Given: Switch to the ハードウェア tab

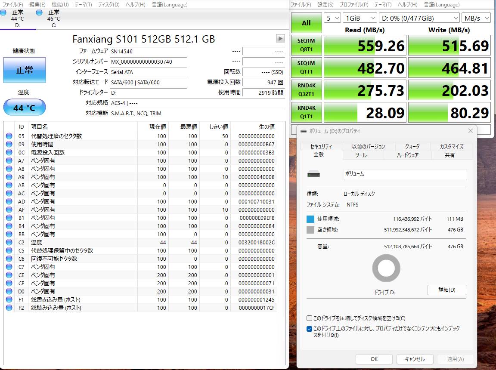Looking at the screenshot, I should (x=407, y=155).
